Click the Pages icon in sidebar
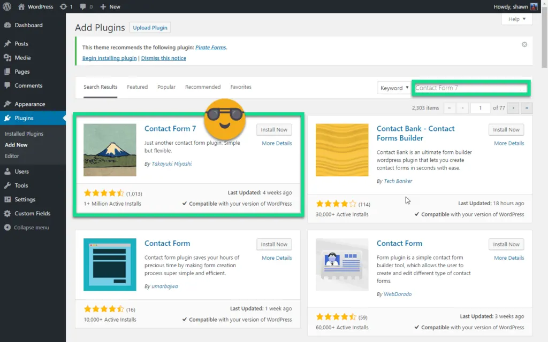The image size is (548, 342). pyautogui.click(x=7, y=72)
